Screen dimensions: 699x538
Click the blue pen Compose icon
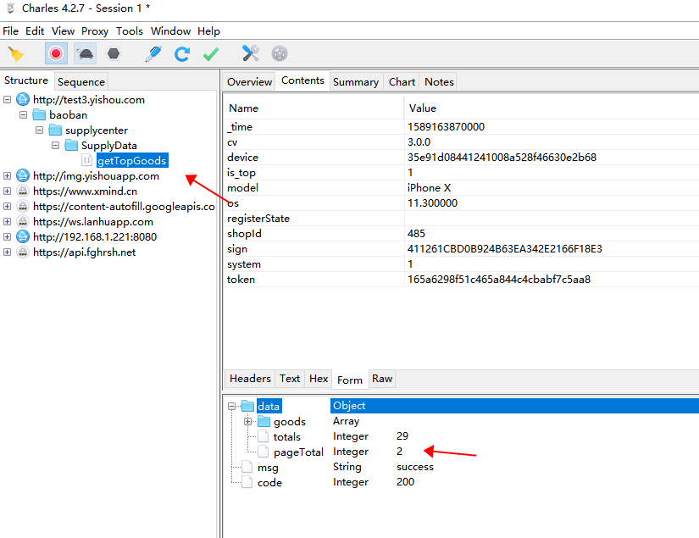(153, 54)
